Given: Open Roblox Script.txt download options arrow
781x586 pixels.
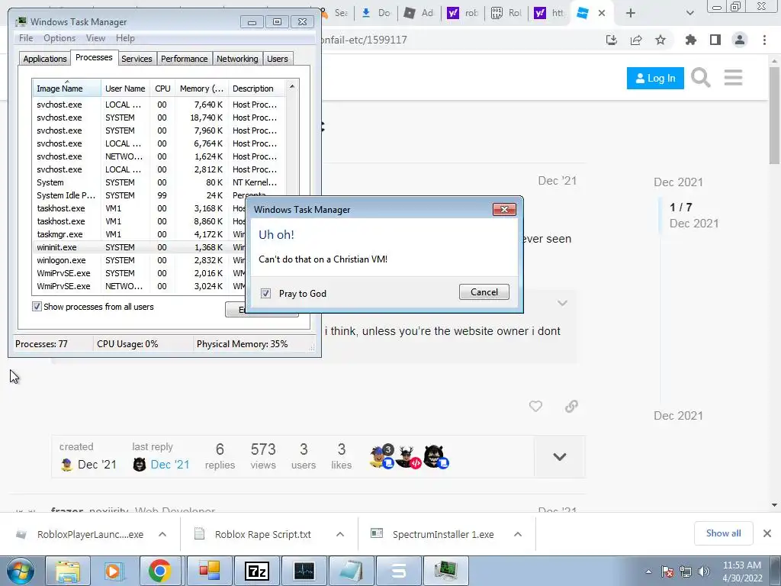Looking at the screenshot, I should [x=340, y=534].
